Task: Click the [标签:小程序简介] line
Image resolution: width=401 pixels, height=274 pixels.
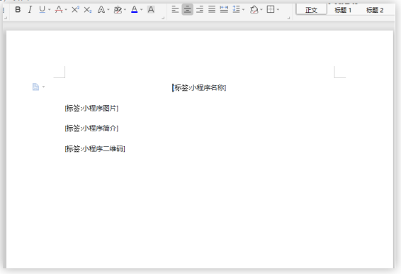Action: click(91, 128)
